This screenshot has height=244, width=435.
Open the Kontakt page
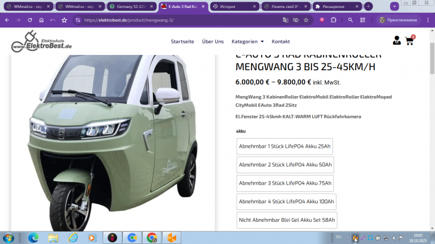tap(280, 41)
